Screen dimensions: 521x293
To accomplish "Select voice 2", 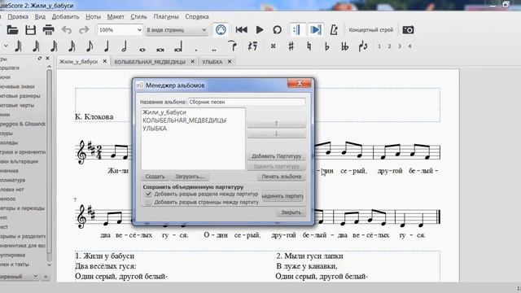I will (x=389, y=46).
